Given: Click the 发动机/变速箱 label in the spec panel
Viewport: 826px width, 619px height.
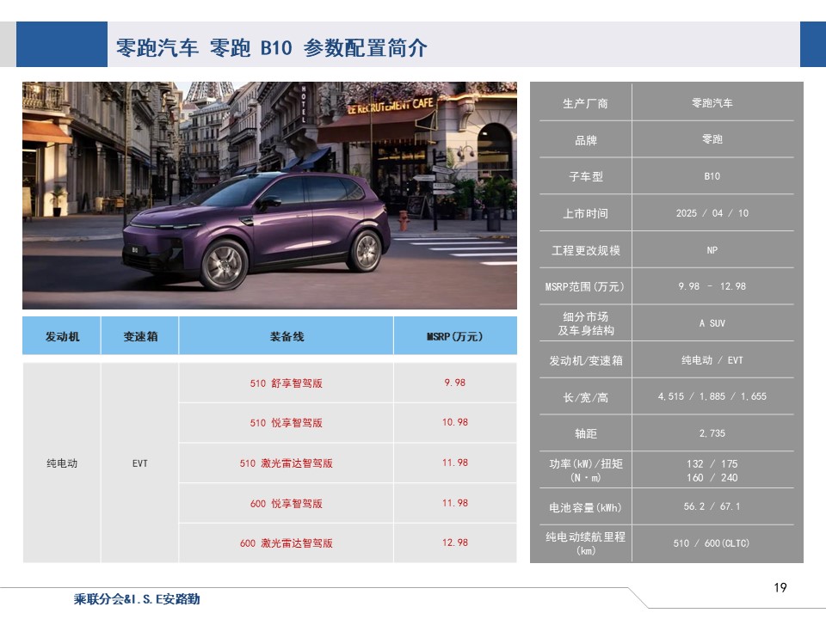Looking at the screenshot, I should click(x=585, y=360).
